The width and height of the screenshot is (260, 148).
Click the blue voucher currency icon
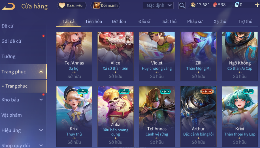point(236,5)
